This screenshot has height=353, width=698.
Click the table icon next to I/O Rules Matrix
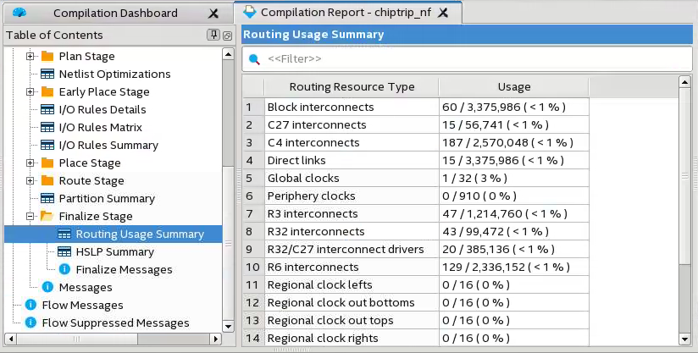(47, 127)
